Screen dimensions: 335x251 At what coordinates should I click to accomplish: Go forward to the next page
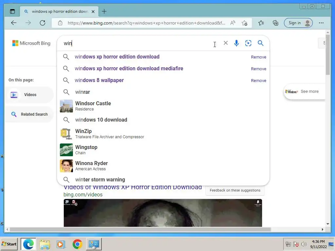(x=28, y=23)
